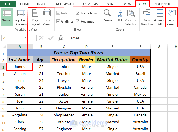Select the 'Marital Status' header cell
This screenshot has width=178, height=132.
click(112, 60)
